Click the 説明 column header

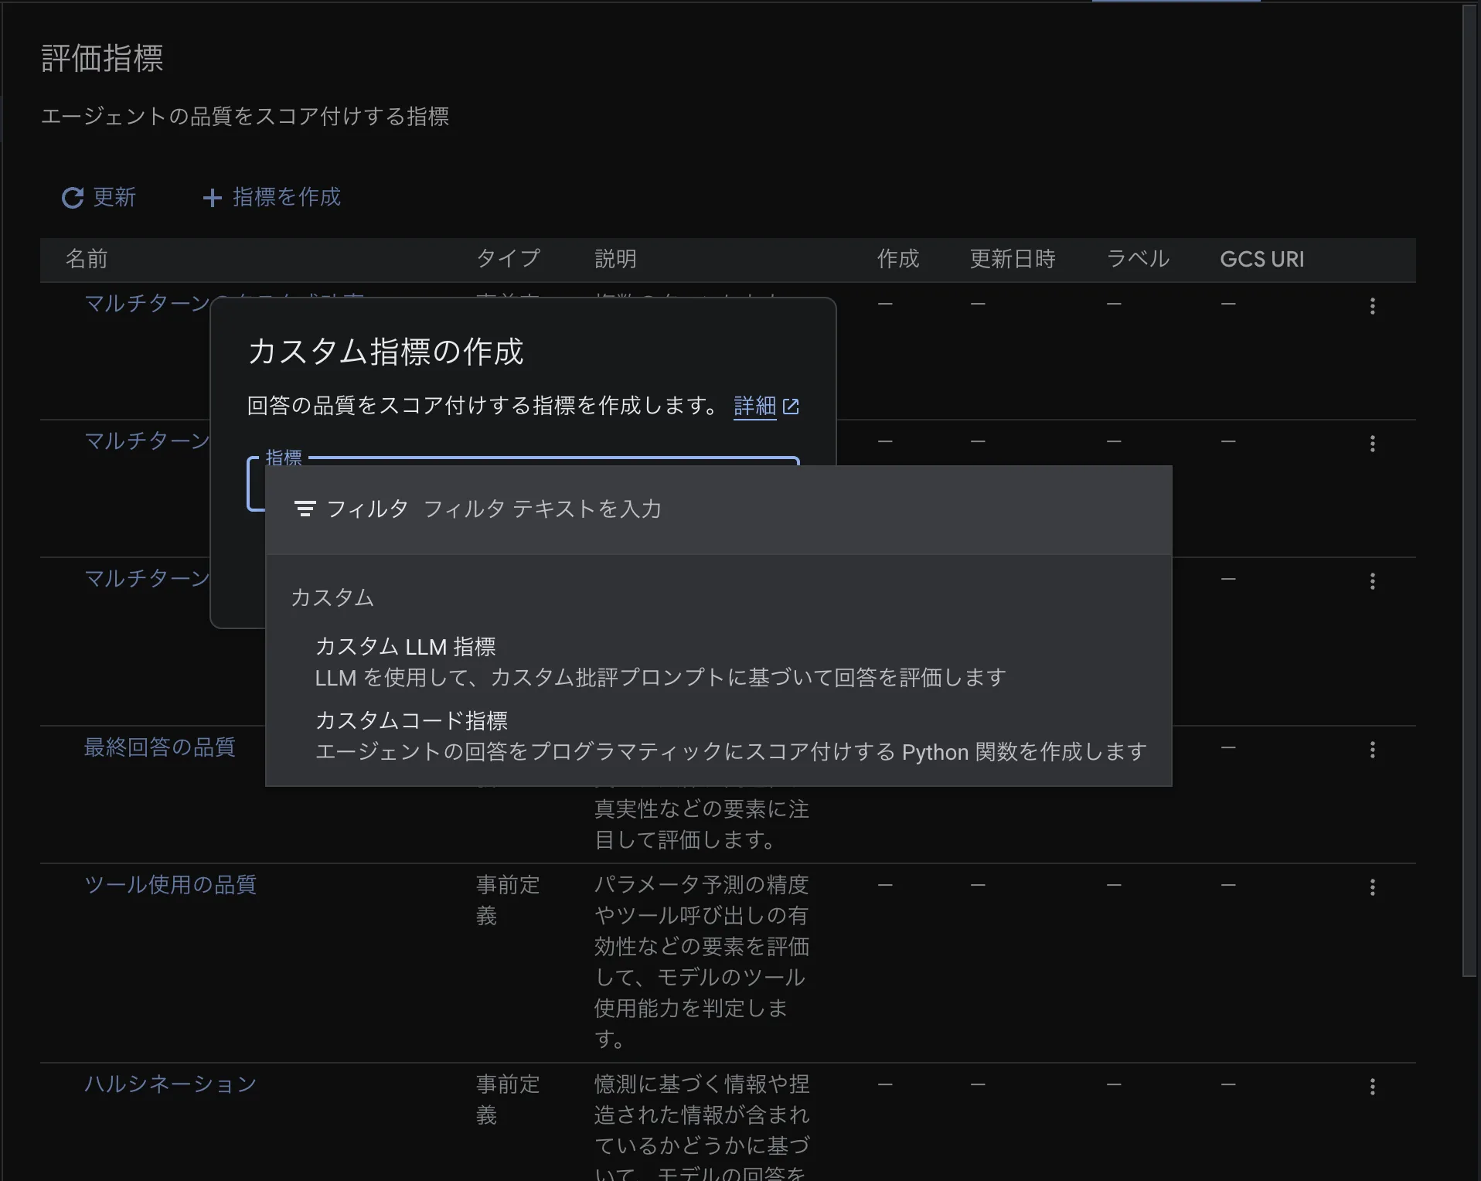(x=615, y=259)
